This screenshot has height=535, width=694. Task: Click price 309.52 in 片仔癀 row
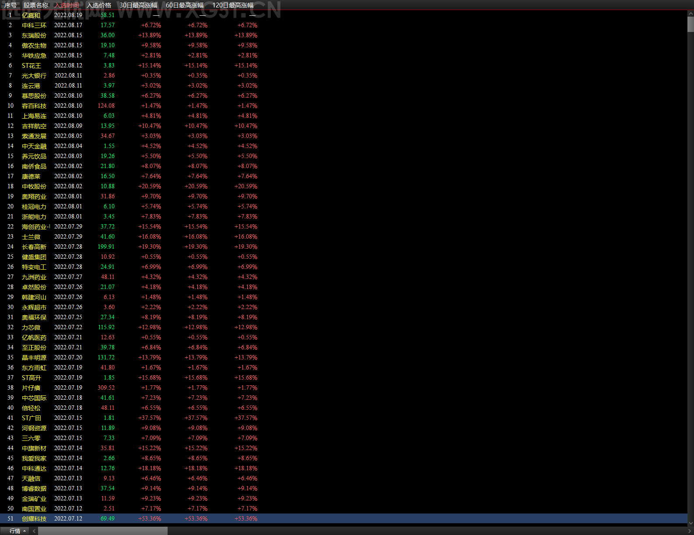106,388
